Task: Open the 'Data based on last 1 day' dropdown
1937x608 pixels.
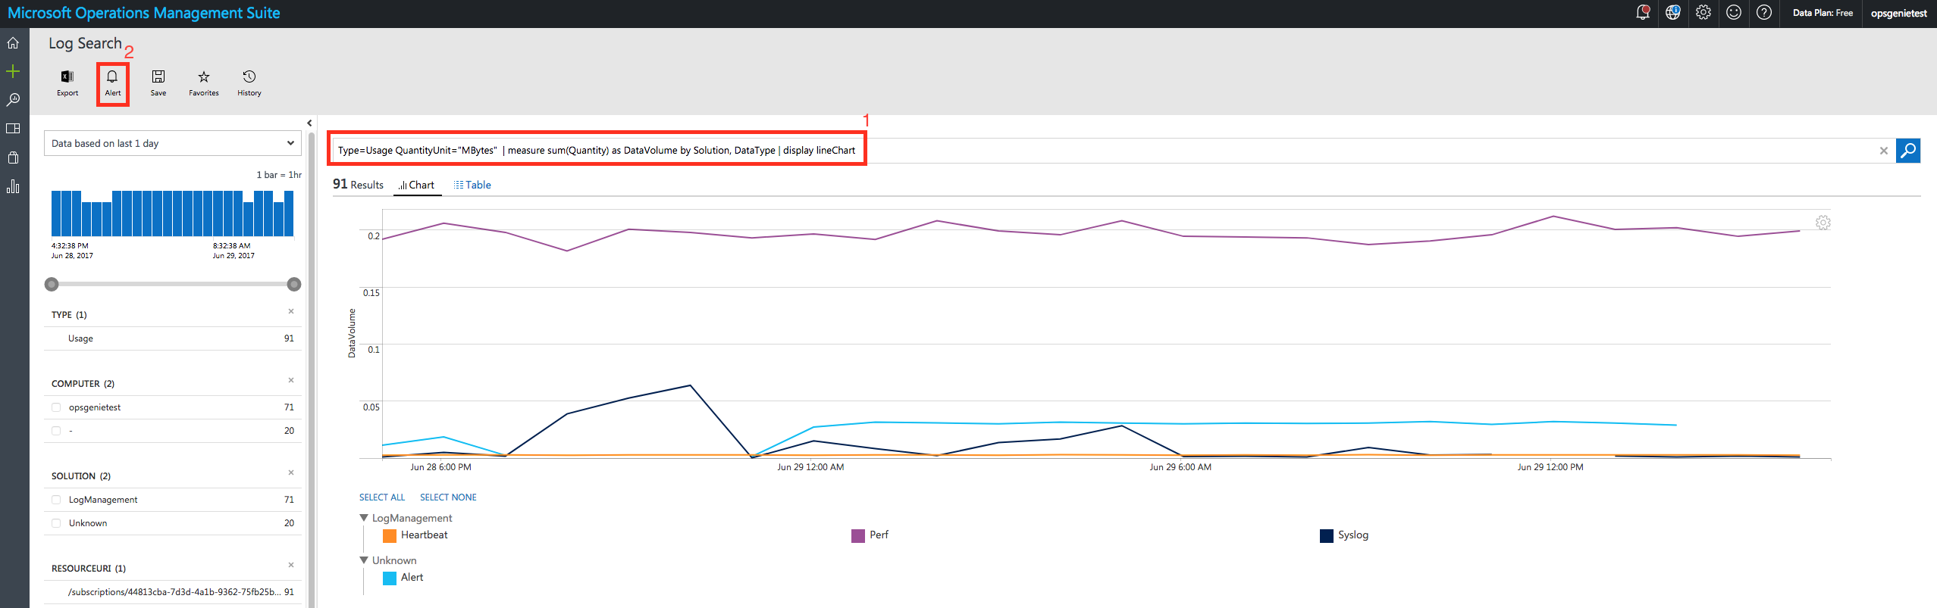Action: pyautogui.click(x=173, y=143)
